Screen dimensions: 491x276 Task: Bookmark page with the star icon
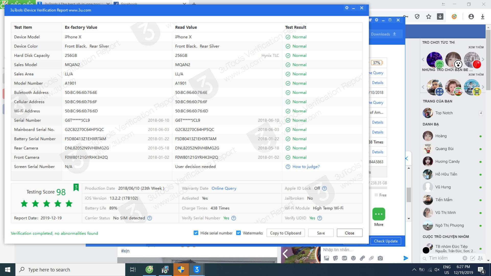(429, 17)
